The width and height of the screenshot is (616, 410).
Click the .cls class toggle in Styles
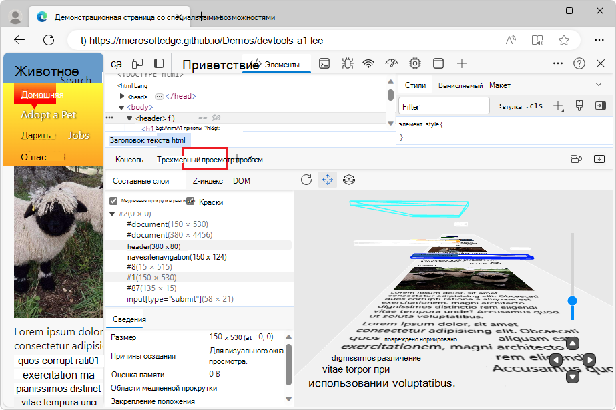[534, 105]
